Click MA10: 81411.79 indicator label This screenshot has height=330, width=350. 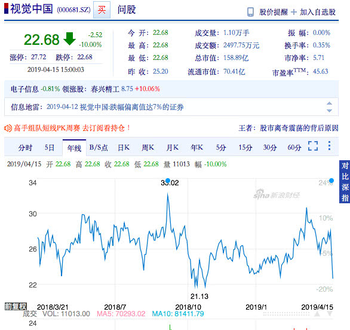pos(178,314)
